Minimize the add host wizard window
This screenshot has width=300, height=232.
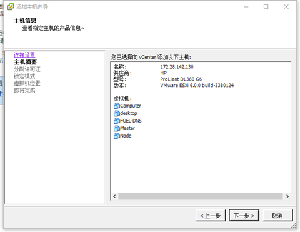246,7
